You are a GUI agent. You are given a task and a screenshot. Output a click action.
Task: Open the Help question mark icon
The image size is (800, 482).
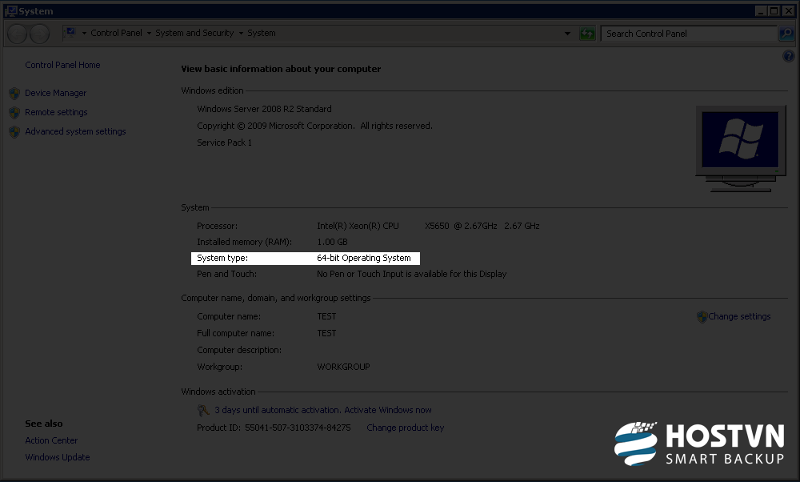tap(788, 56)
